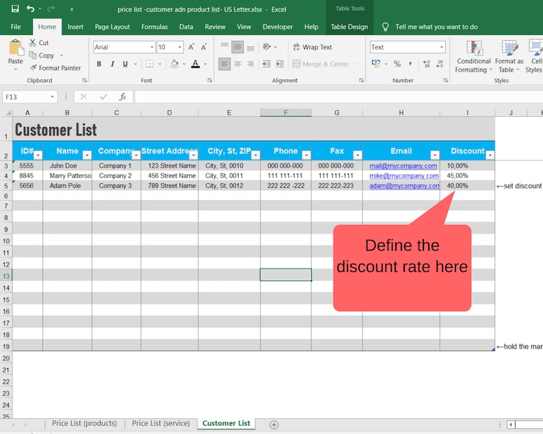Switch to the Page Layout tab
This screenshot has width=543, height=434.
(112, 27)
